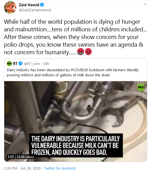Open the quoted RT tweet text
The height and width of the screenshot is (171, 151).
point(73,72)
